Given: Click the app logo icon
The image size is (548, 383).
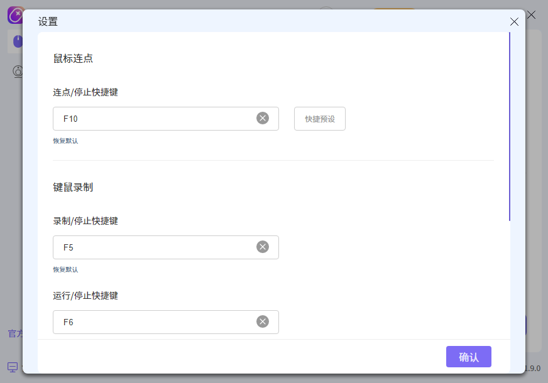Looking at the screenshot, I should [x=15, y=15].
